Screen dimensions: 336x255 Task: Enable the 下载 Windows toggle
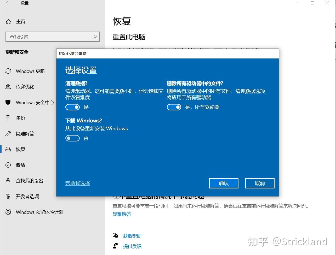[x=72, y=138]
